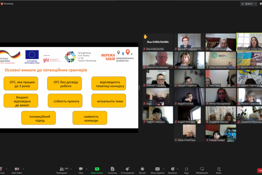Expand audio options arrow next to mute

[x=6, y=169]
